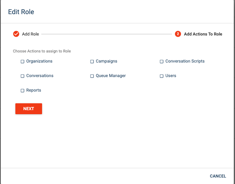Image resolution: width=235 pixels, height=184 pixels.
Task: Click the red NEXT button
Action: (29, 109)
